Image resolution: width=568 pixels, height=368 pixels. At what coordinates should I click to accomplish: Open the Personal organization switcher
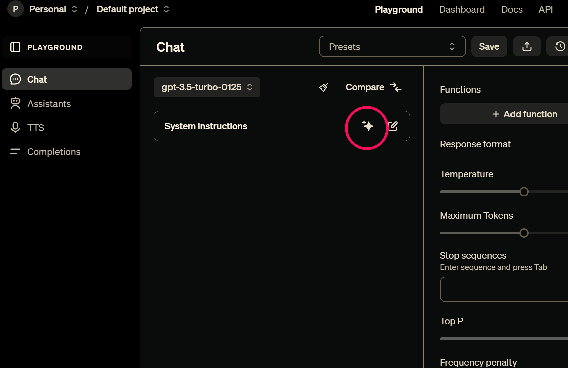click(x=53, y=9)
